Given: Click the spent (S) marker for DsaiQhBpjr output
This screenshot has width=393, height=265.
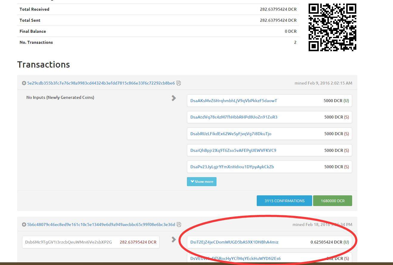Looking at the screenshot, I should click(346, 150).
